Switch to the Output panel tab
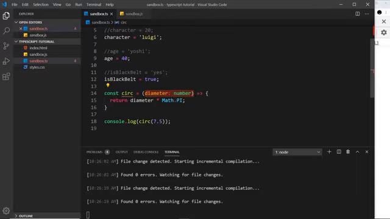Viewport: 390px width, 219px height. coord(122,152)
